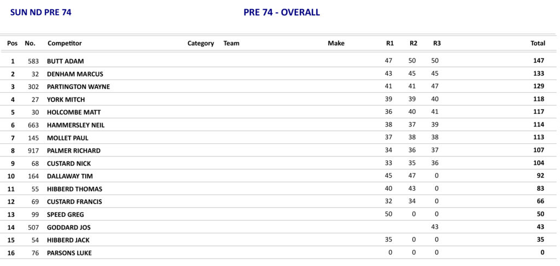Select the PARTINGTON WAYNE row name
Screen dimensions: 560x266
click(x=78, y=87)
